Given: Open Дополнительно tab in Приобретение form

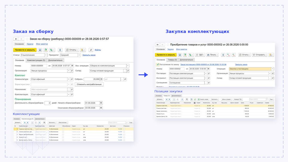Looking at the screenshot, I should (186, 60).
